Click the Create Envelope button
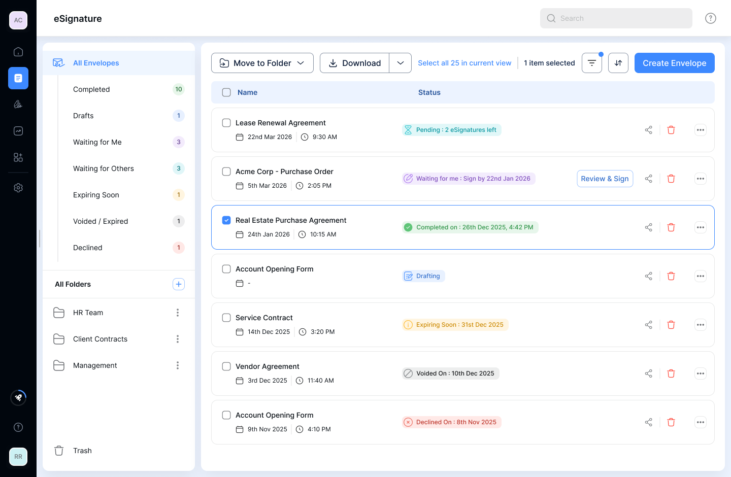The width and height of the screenshot is (731, 477). coord(674,63)
